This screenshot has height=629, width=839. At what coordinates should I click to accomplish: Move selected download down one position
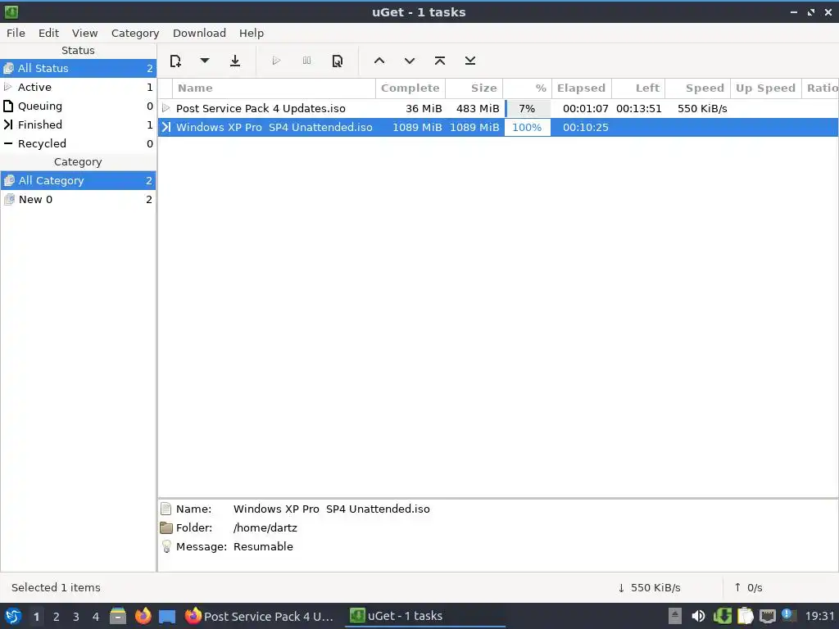410,61
